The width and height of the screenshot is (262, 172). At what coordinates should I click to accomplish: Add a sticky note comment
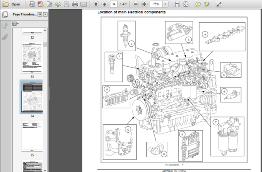click(x=198, y=4)
